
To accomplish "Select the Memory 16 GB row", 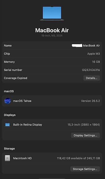I will tap(52, 62).
